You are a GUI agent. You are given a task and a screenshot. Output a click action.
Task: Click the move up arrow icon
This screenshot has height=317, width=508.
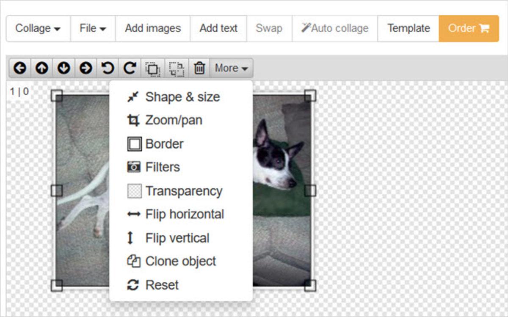tap(42, 68)
